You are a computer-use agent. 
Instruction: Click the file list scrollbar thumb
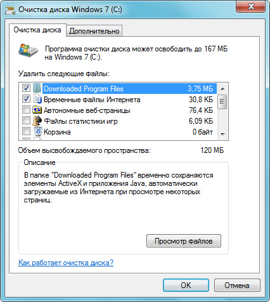tap(222, 102)
